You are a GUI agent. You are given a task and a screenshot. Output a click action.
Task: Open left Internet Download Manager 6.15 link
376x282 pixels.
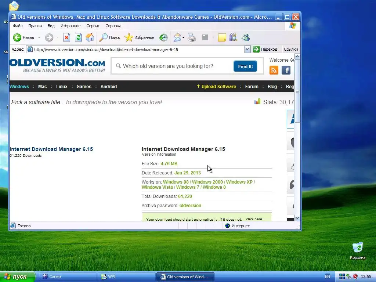coord(51,149)
